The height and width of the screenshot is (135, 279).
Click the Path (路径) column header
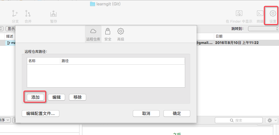click(x=122, y=61)
